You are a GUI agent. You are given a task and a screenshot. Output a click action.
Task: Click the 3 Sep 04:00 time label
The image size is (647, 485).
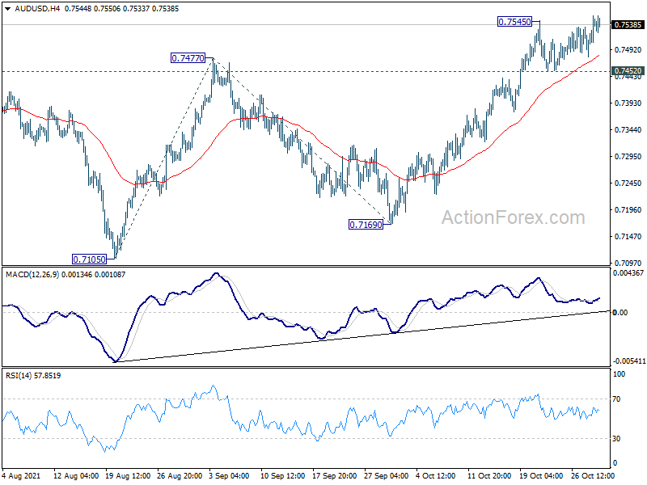pos(229,476)
